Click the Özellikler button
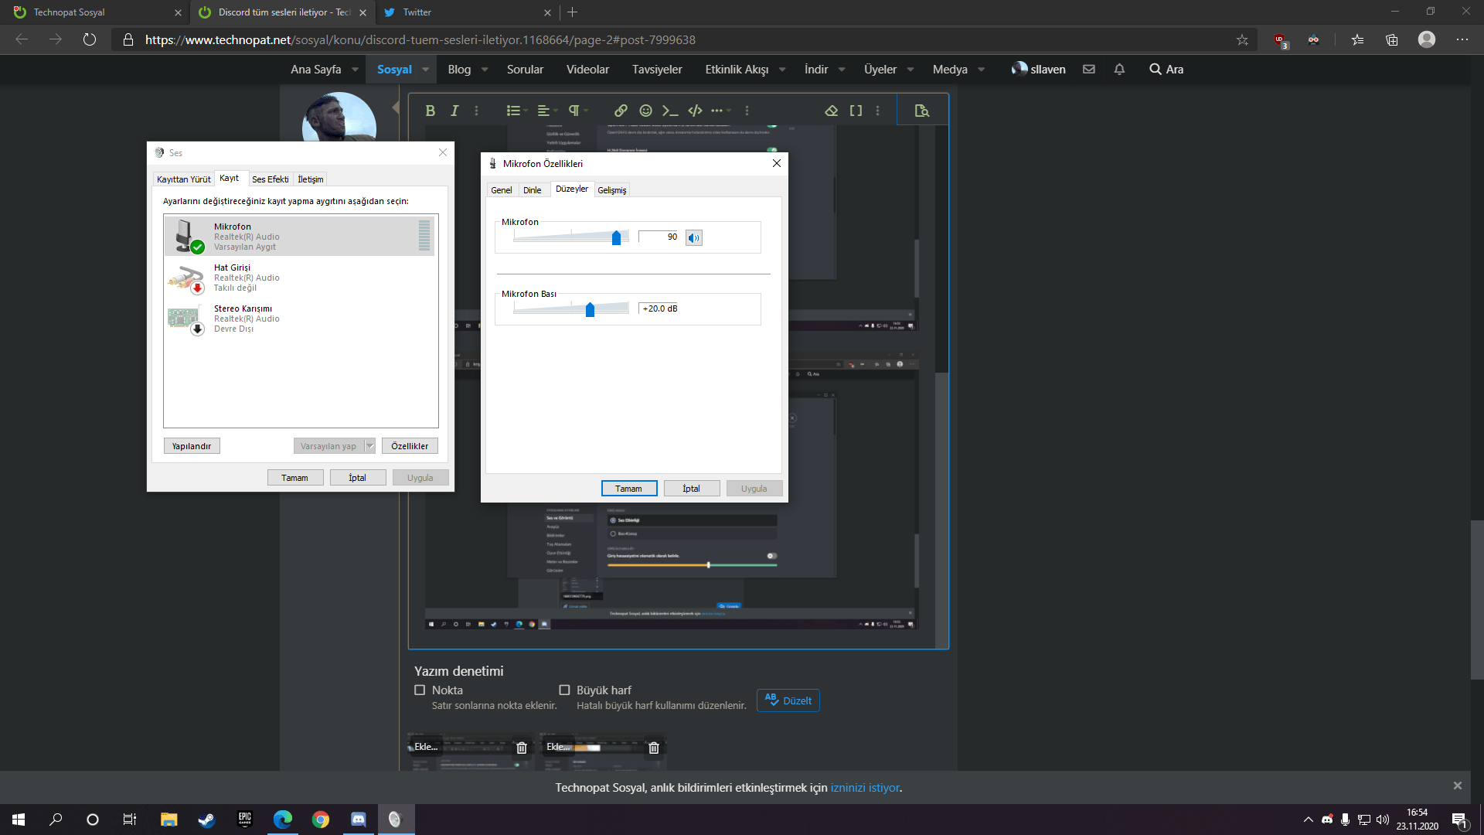The height and width of the screenshot is (835, 1484). (409, 446)
